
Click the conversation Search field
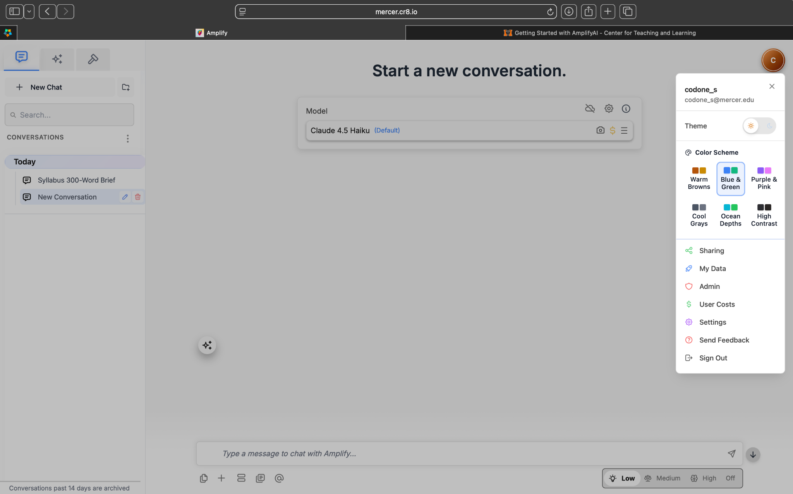tap(69, 115)
